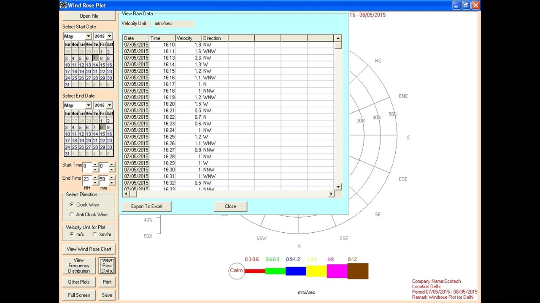
Task: Open Other Plots
Action: [x=79, y=282]
